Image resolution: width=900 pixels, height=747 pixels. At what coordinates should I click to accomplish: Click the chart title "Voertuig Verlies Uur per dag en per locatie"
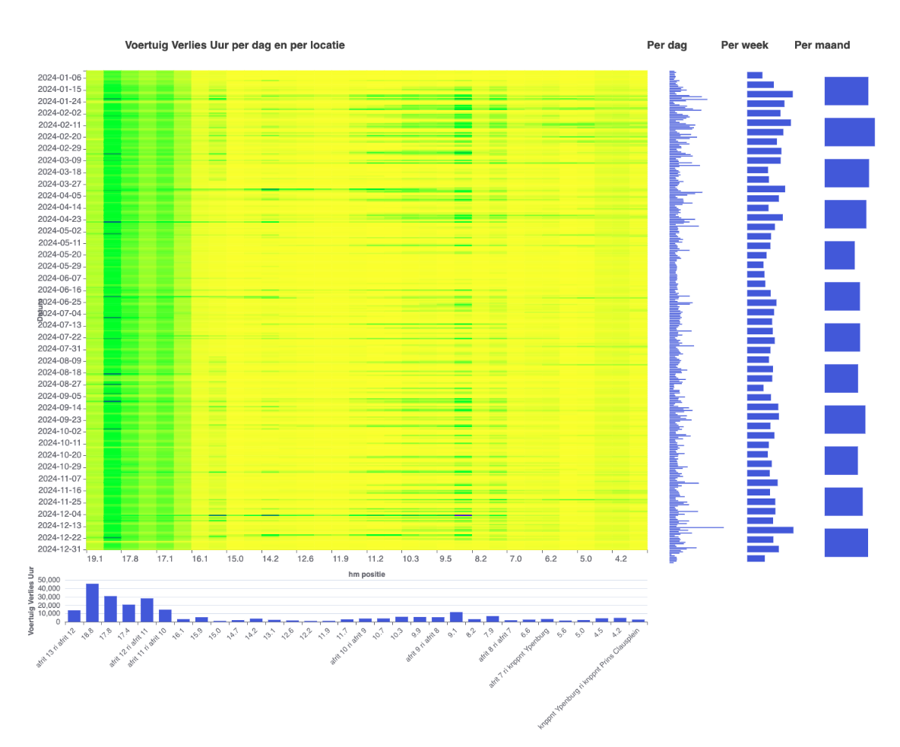click(x=236, y=45)
